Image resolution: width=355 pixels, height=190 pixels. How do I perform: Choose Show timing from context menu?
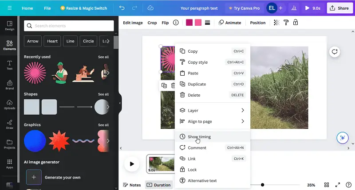pyautogui.click(x=199, y=137)
